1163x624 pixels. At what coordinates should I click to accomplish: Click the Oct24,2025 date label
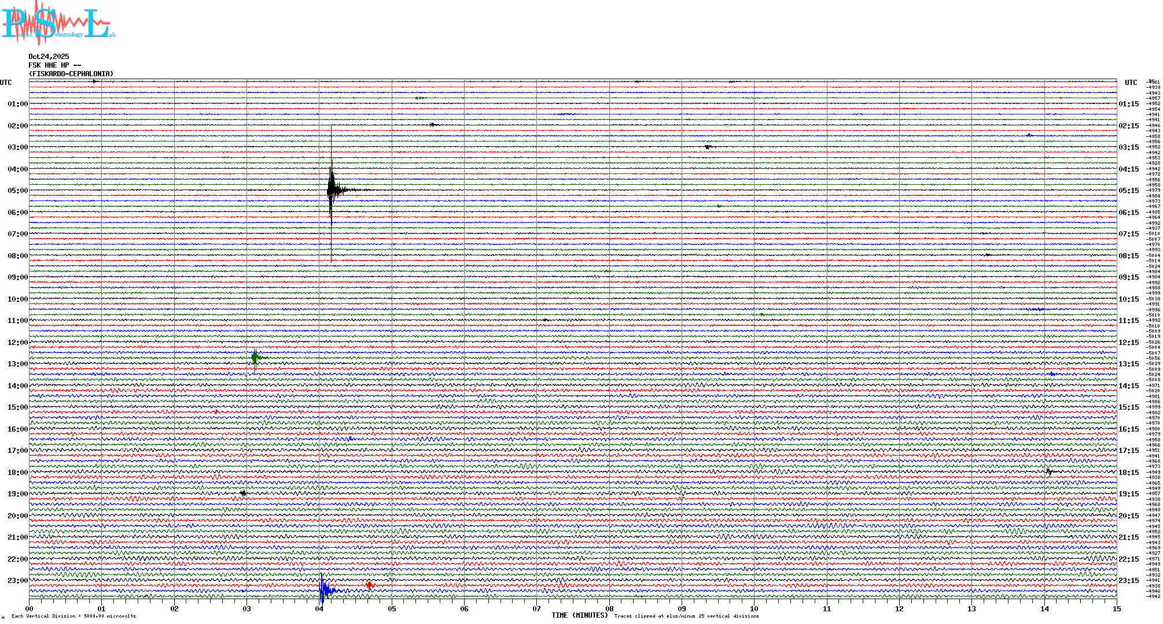[x=49, y=57]
